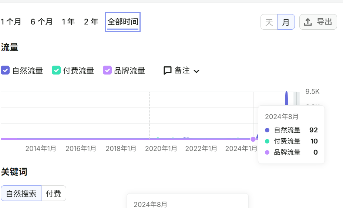Image resolution: width=343 pixels, height=208 pixels.
Task: Select the 2 年 time range
Action: coord(91,22)
